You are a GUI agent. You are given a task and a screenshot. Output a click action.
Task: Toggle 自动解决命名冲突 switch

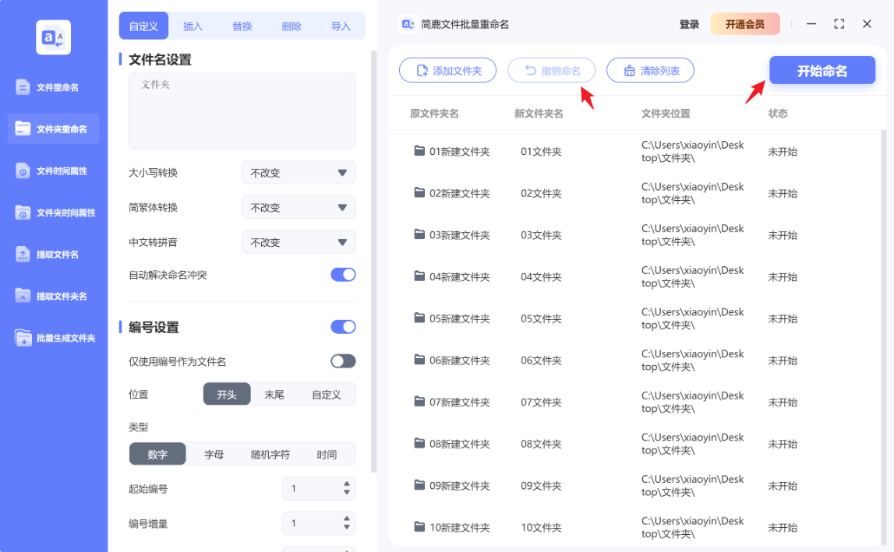click(343, 275)
